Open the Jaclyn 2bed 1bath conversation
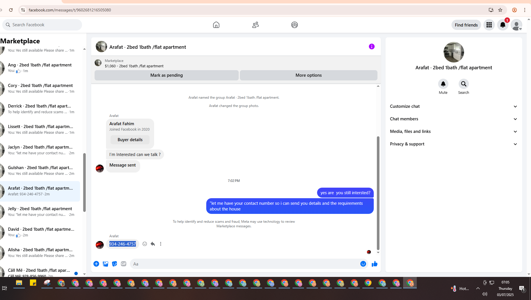The height and width of the screenshot is (300, 531). (x=40, y=150)
